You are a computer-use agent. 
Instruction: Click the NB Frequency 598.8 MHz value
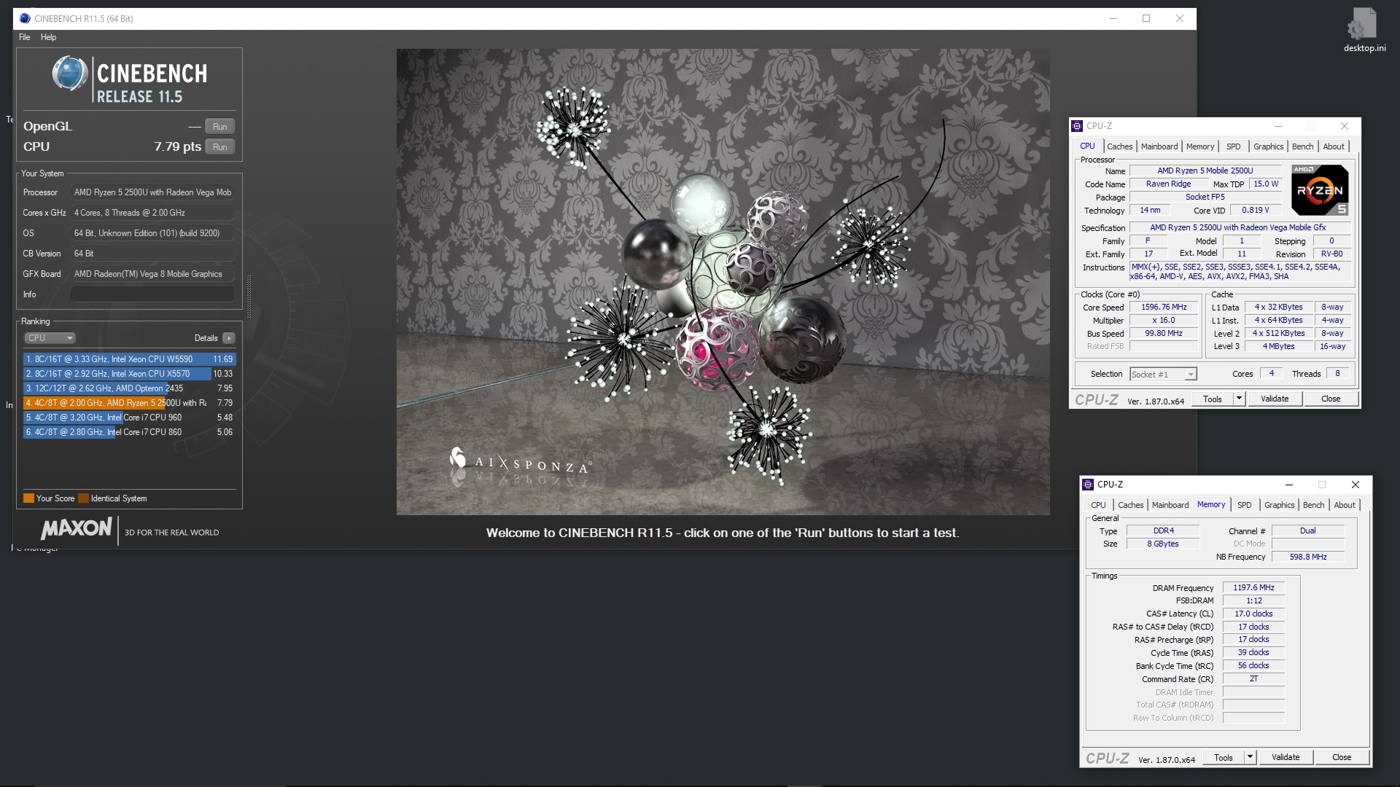[x=1307, y=557]
